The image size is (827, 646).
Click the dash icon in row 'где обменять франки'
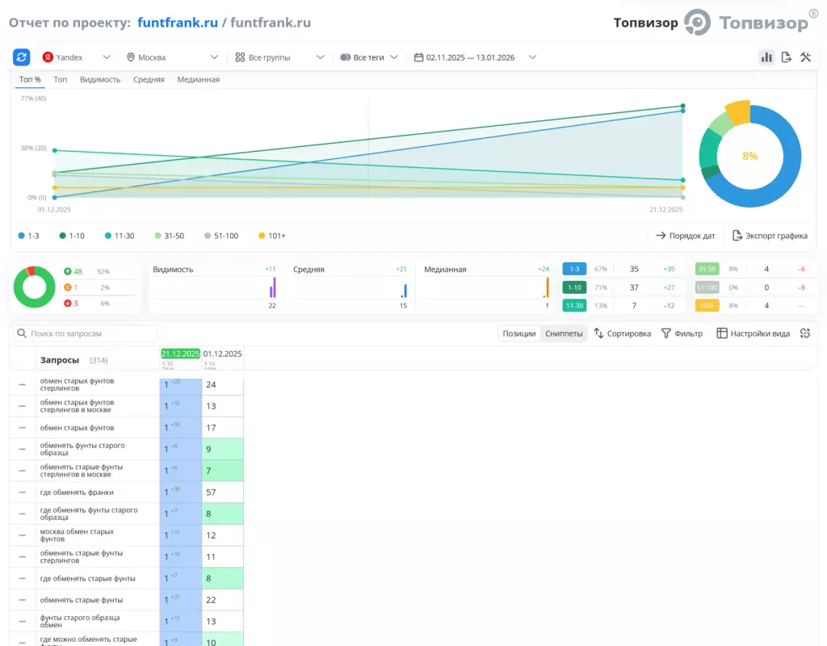pos(22,492)
